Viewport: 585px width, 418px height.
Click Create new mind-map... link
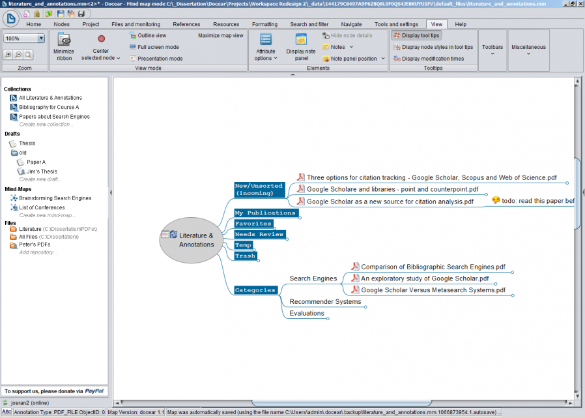(48, 215)
